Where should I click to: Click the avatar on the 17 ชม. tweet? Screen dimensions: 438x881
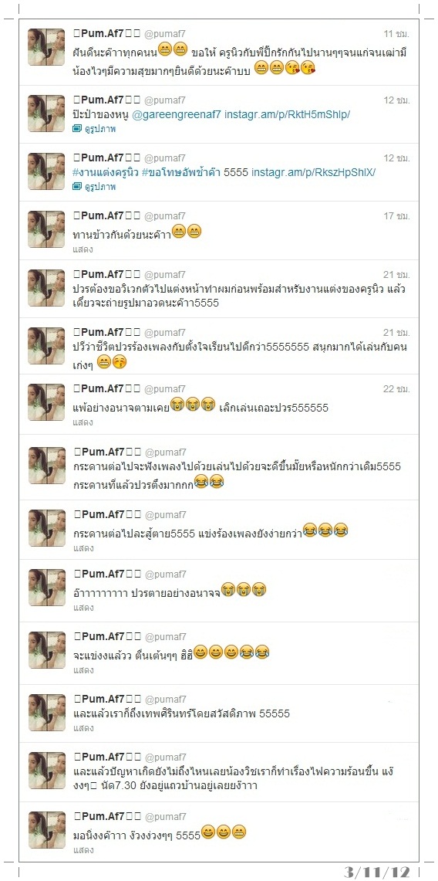click(x=46, y=229)
